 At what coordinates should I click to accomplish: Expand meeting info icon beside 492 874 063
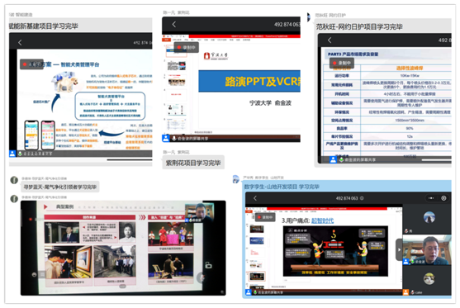pos(362,198)
